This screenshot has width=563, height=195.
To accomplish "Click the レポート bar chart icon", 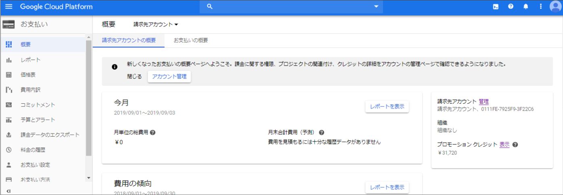I will [8, 60].
